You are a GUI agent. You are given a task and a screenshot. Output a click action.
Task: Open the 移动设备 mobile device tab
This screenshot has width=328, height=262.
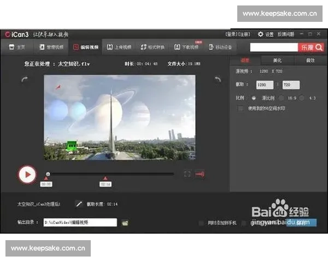point(220,47)
